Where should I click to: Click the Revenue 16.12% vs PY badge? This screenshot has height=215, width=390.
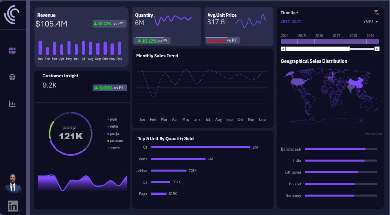(109, 24)
